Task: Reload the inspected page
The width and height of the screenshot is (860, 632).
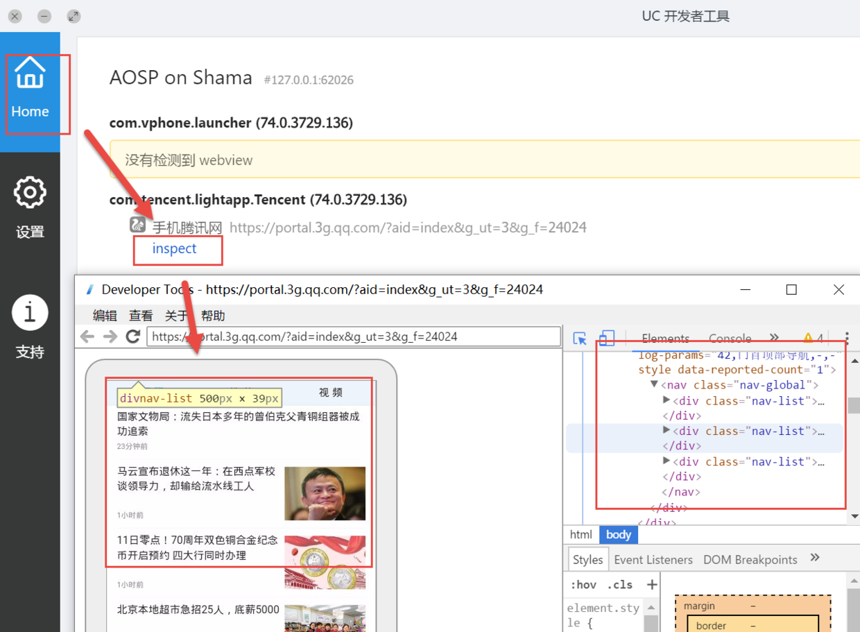Action: 133,337
